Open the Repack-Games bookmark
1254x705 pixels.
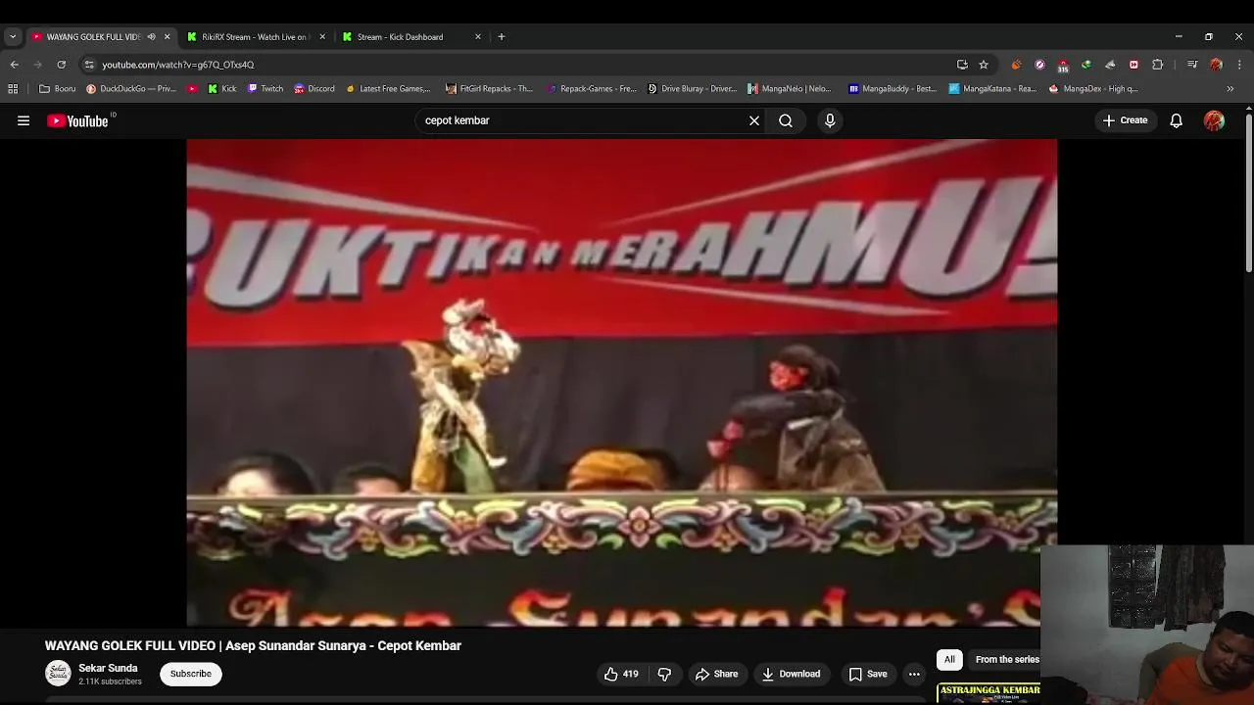pyautogui.click(x=592, y=88)
